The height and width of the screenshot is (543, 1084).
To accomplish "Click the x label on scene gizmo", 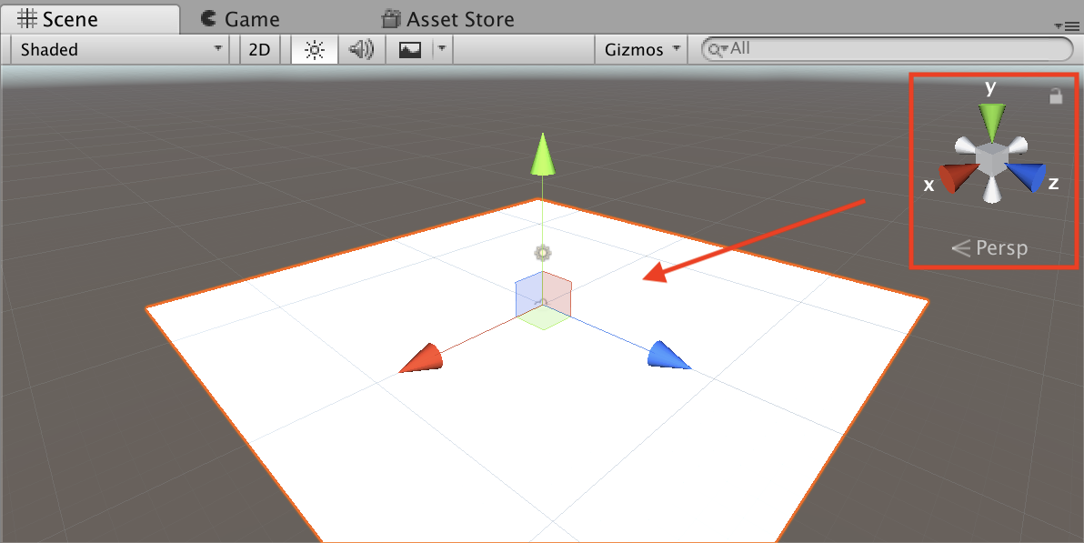I will click(929, 185).
